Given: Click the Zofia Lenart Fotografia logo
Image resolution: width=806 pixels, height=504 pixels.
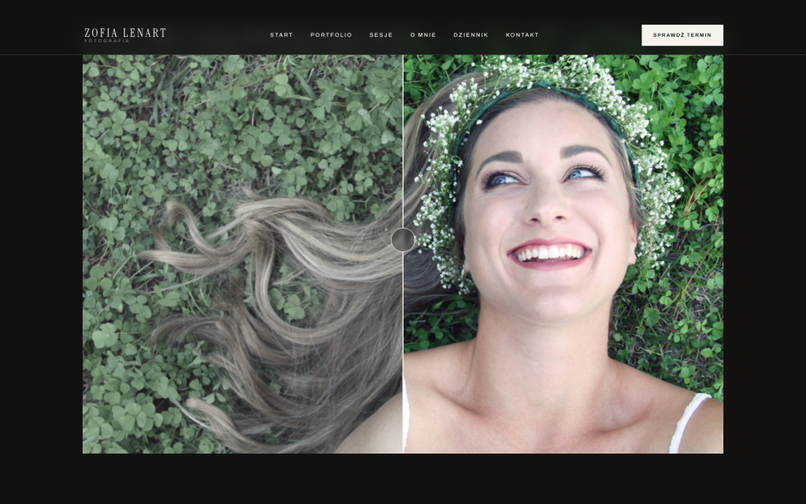Looking at the screenshot, I should tap(126, 35).
